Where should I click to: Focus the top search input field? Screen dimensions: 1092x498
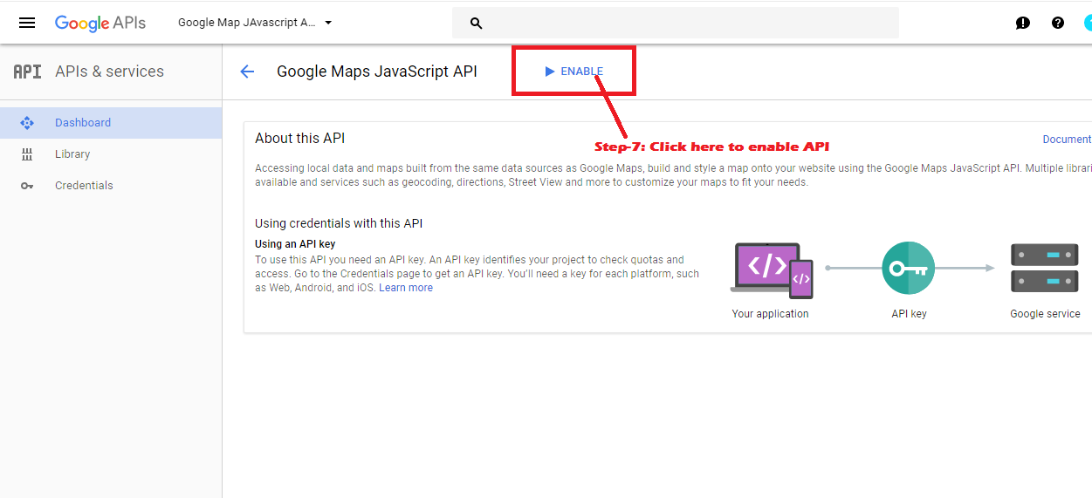(x=675, y=23)
